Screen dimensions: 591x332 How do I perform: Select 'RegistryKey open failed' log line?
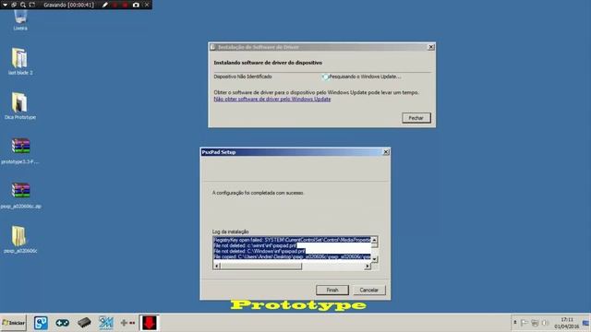292,240
